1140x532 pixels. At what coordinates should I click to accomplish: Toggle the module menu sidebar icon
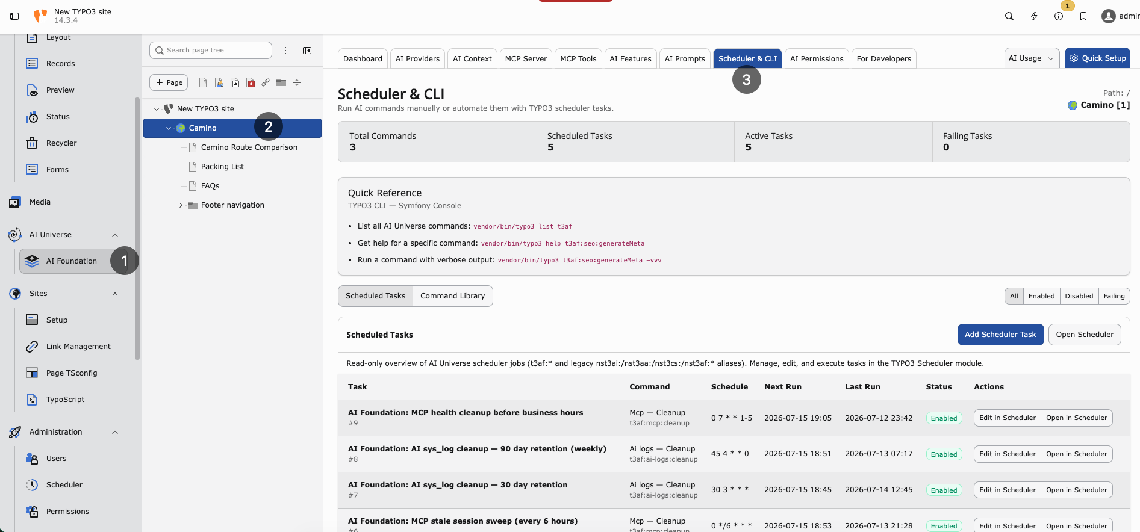point(14,16)
